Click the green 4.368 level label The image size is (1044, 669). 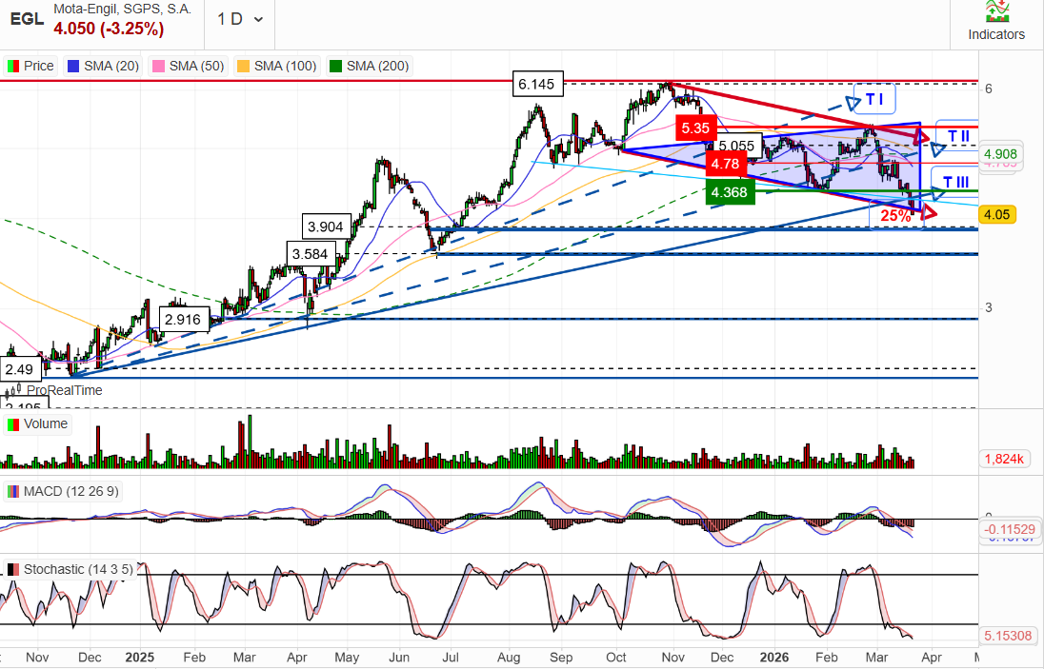729,192
